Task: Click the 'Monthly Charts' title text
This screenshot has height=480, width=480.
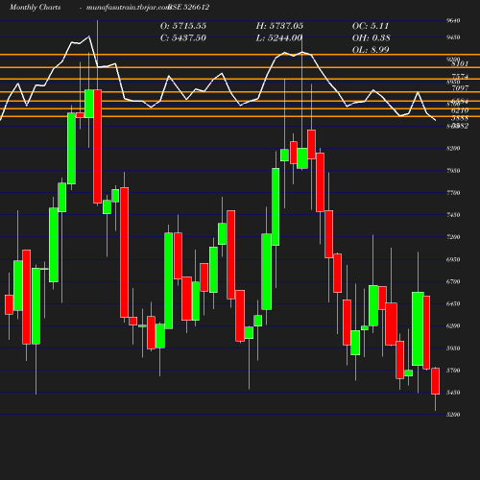Action: (35, 7)
